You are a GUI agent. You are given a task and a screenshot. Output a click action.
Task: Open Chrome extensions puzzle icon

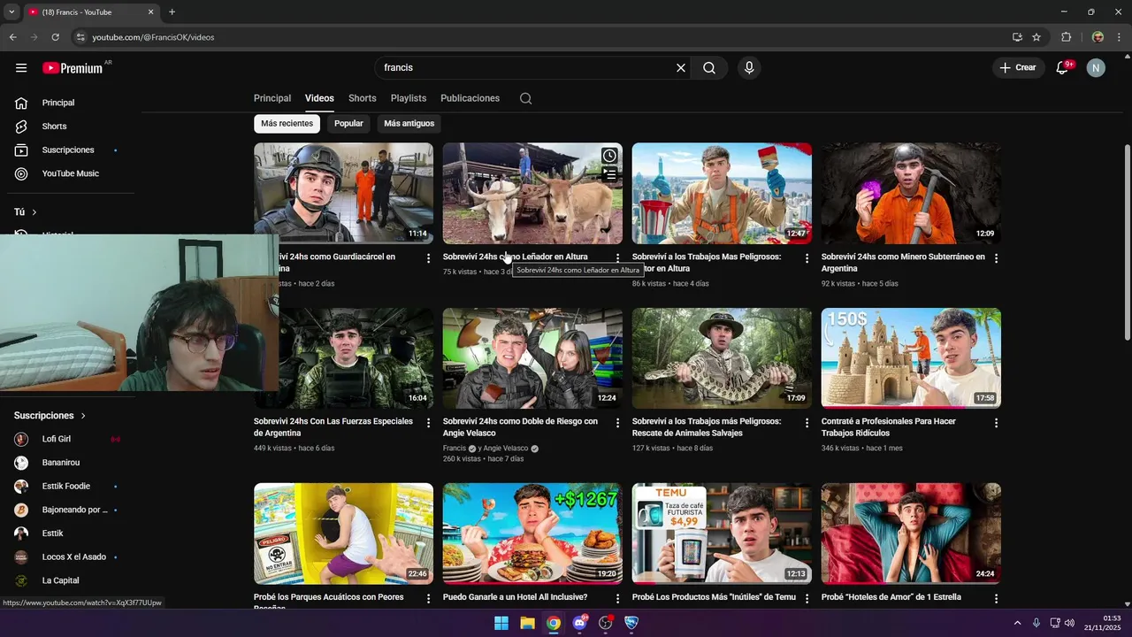point(1066,37)
